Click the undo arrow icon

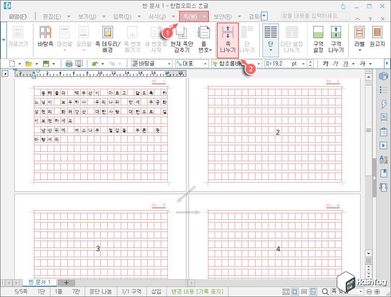(x=95, y=64)
